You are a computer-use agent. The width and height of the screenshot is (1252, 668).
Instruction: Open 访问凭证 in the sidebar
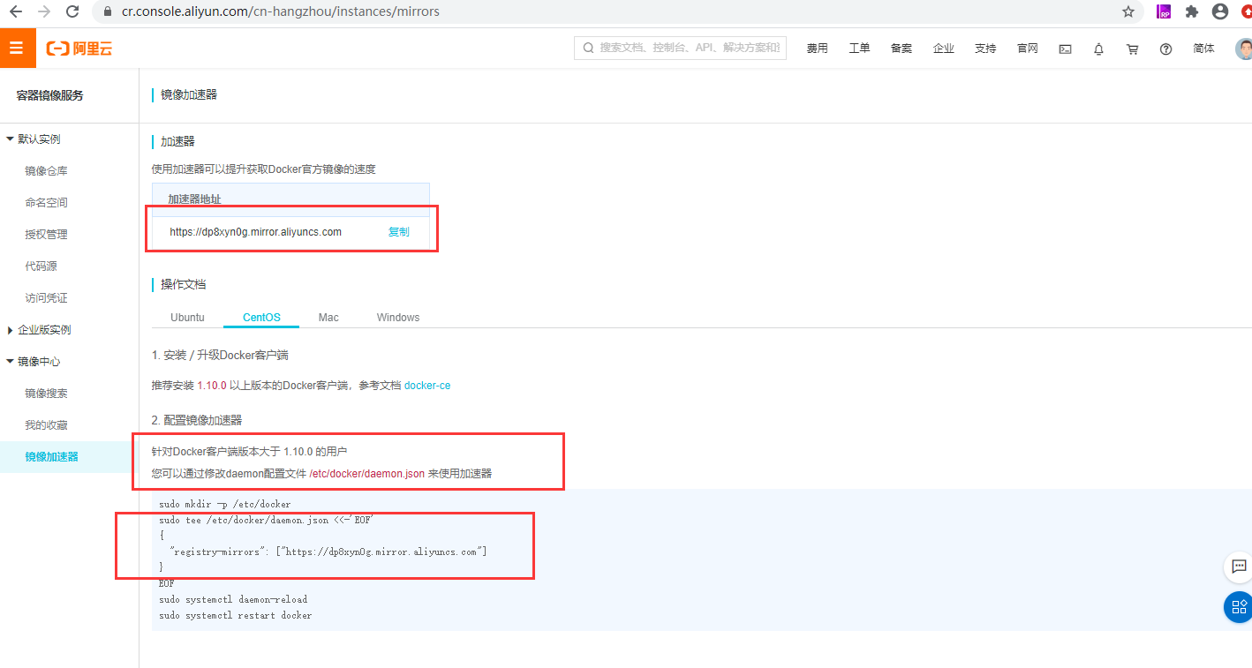(47, 298)
